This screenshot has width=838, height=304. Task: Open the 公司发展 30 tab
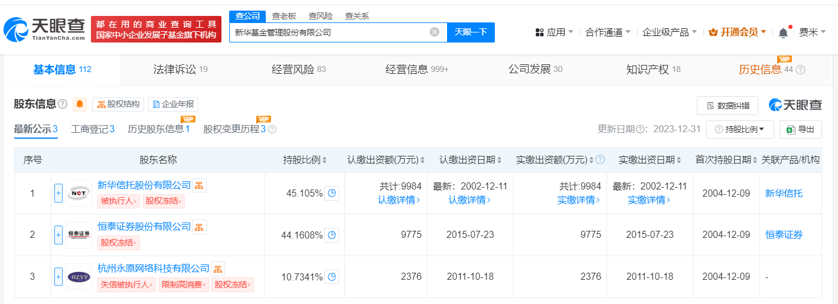(536, 70)
